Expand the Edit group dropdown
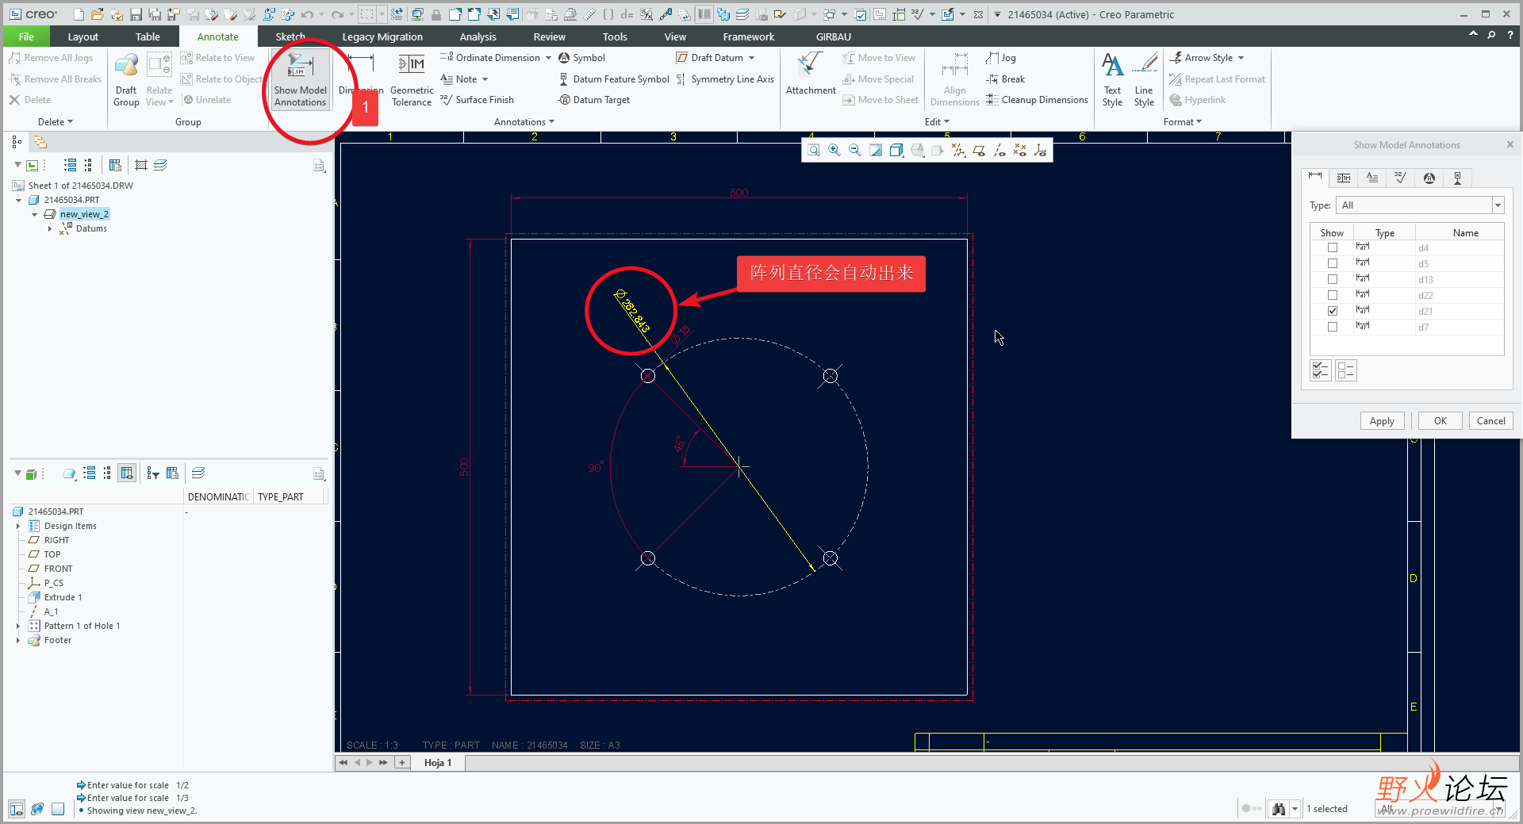 (937, 122)
